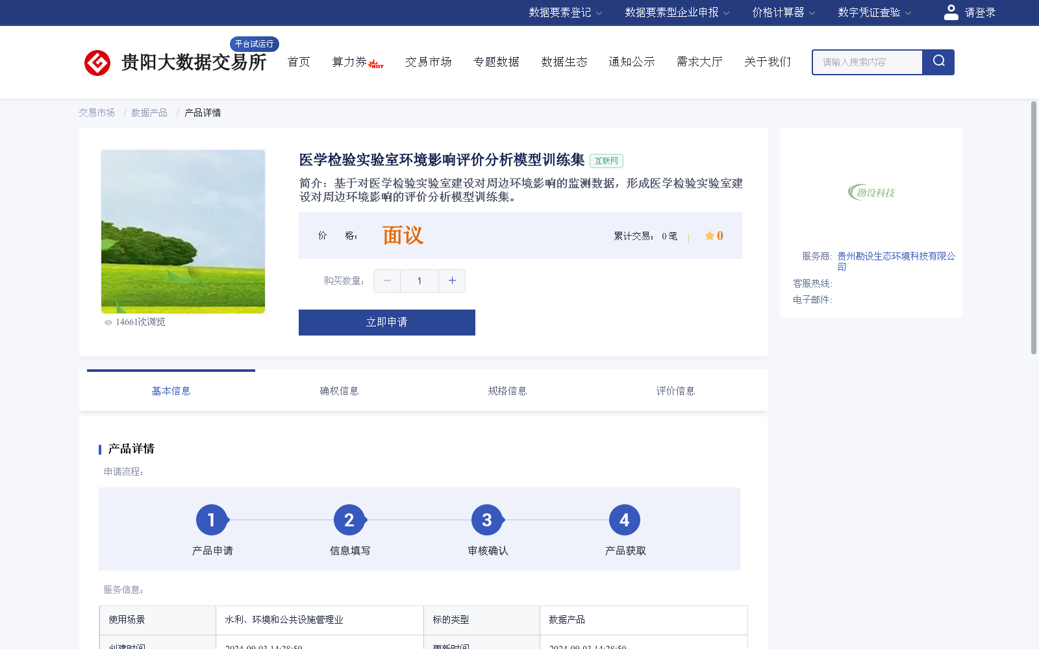Open the 首页 menu item
Screen dimensions: 1039x649
[299, 62]
